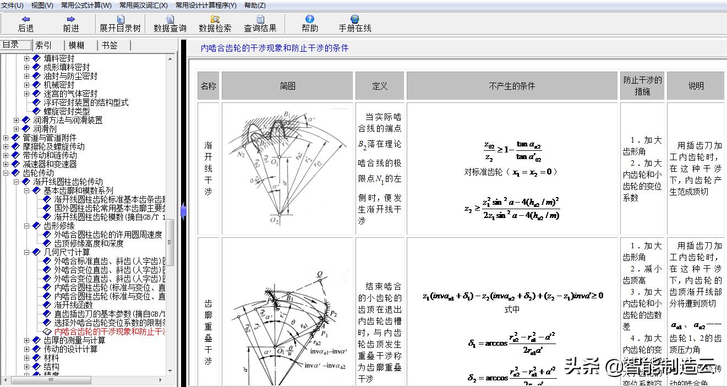Viewport: 727px width, 387px height.
Task: Click the 帮助 help icon in the toolbar
Action: [x=309, y=23]
